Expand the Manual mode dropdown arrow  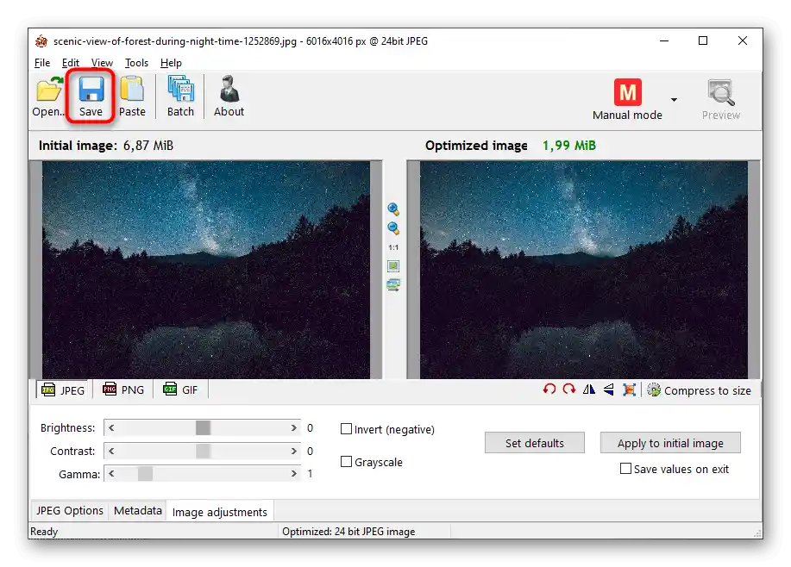pyautogui.click(x=674, y=100)
